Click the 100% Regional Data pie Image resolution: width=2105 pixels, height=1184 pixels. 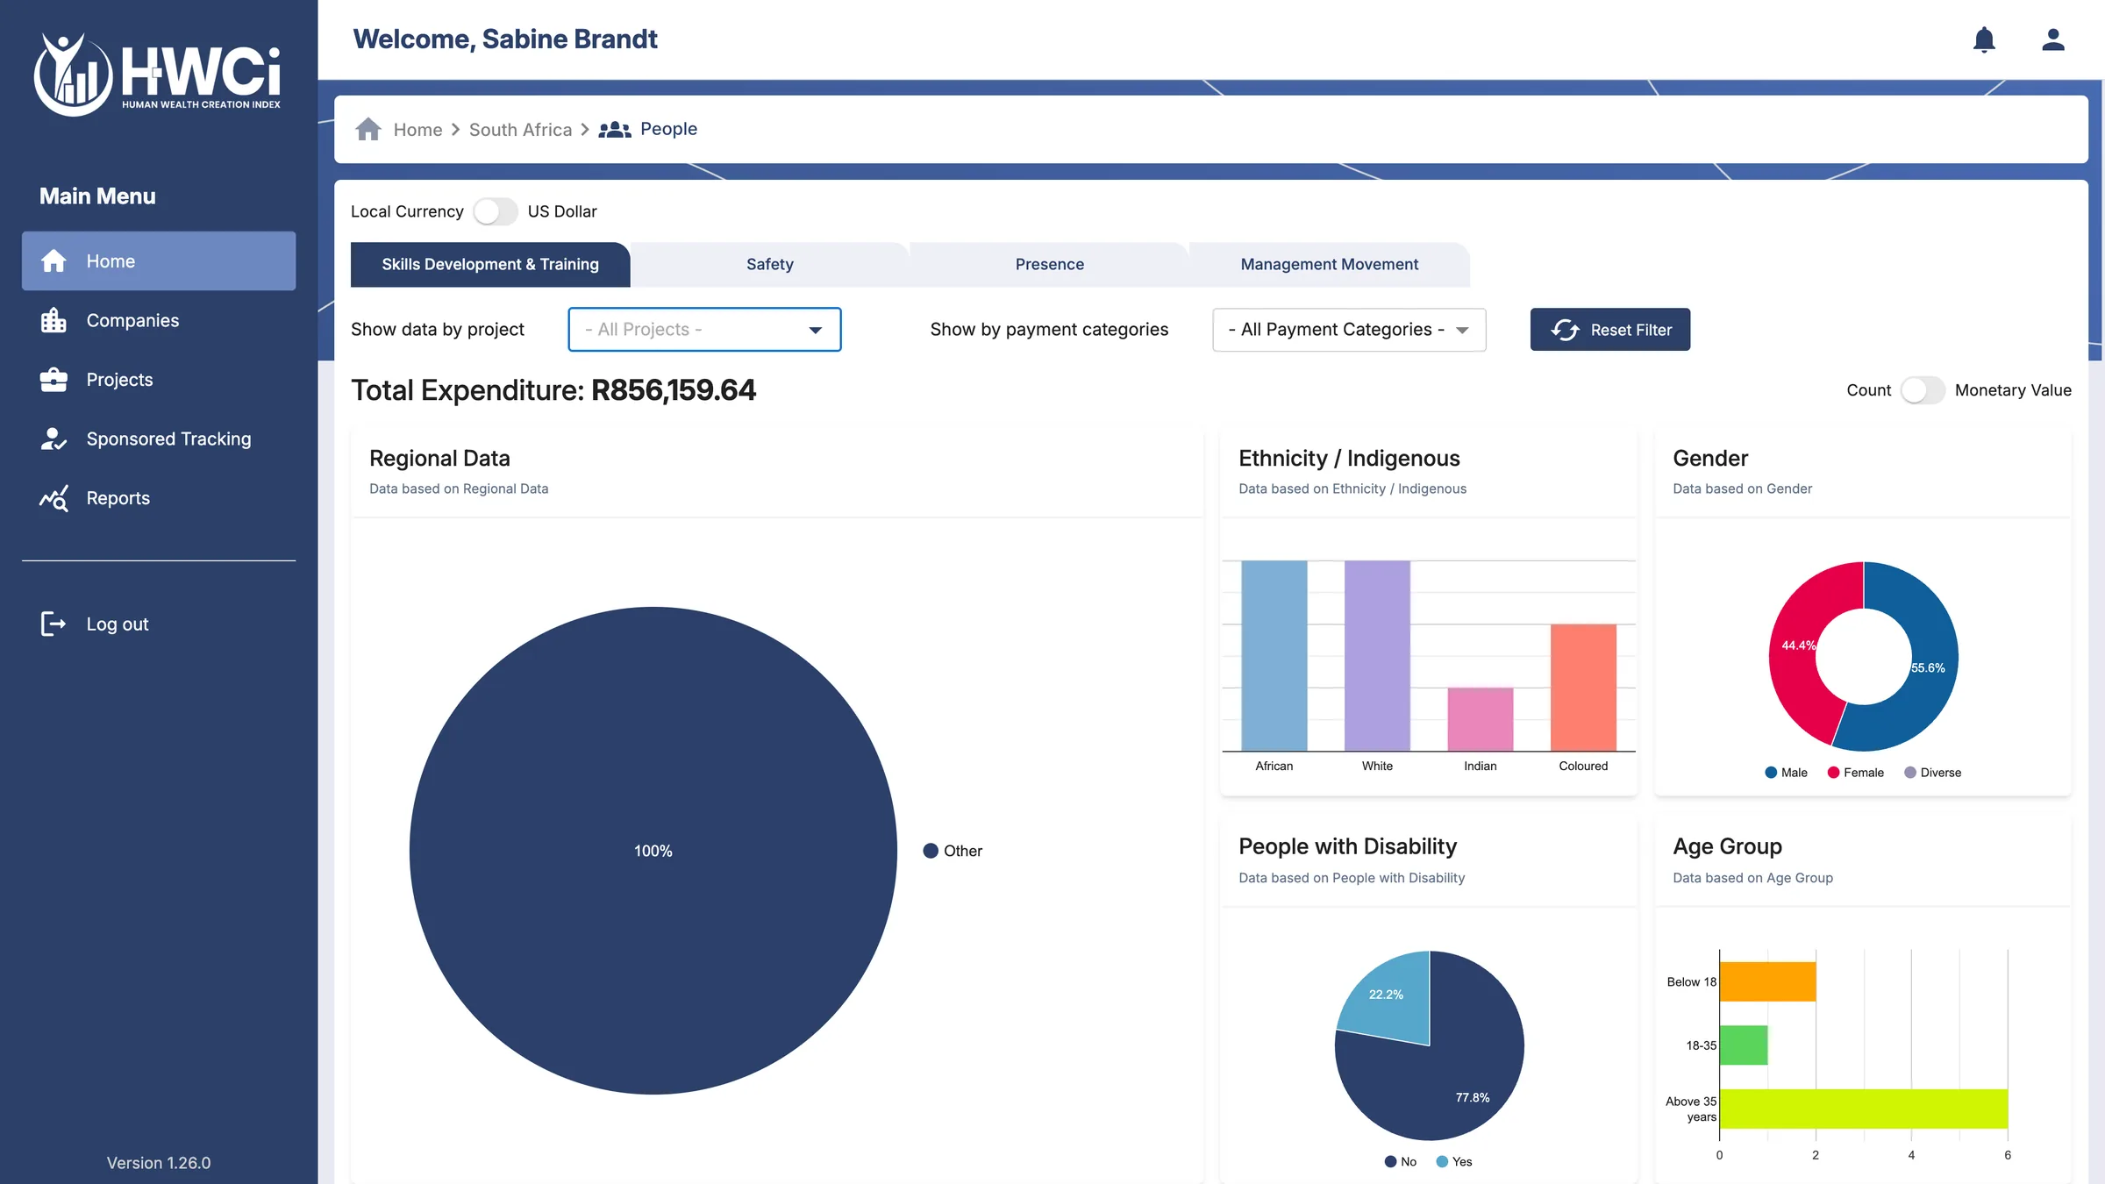click(x=653, y=851)
